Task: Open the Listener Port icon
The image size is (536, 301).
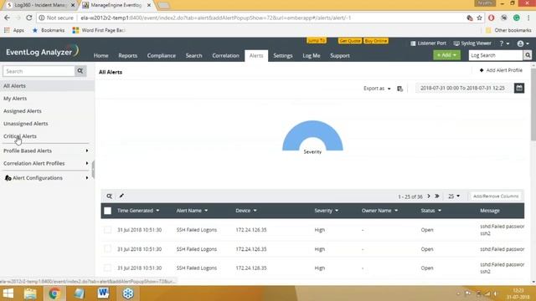Action: pyautogui.click(x=413, y=43)
